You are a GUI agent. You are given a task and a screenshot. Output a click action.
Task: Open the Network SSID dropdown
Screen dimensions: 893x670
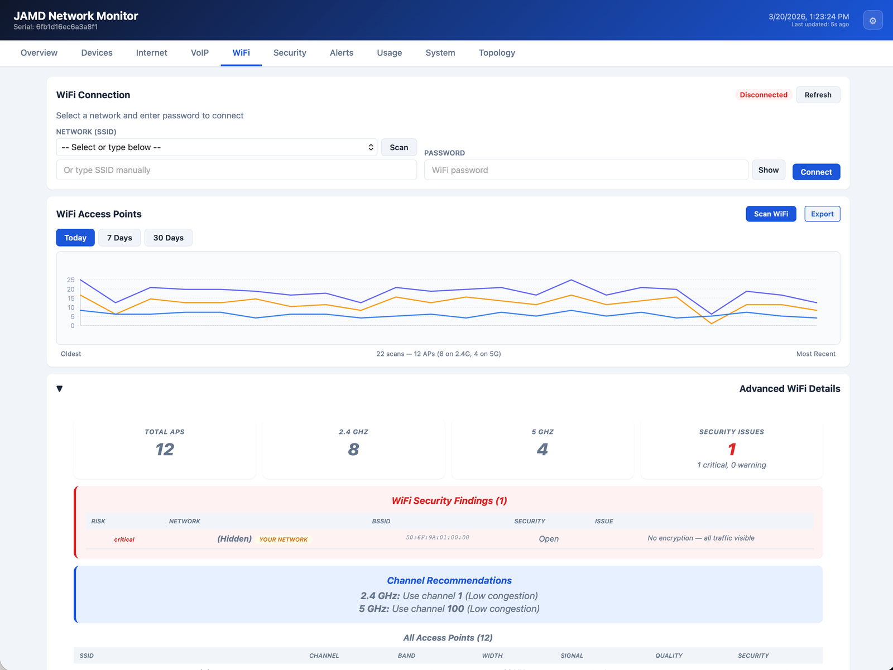click(217, 147)
